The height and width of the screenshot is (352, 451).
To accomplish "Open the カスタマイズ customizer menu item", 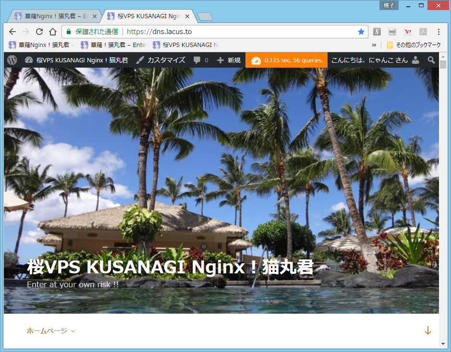I will [160, 60].
